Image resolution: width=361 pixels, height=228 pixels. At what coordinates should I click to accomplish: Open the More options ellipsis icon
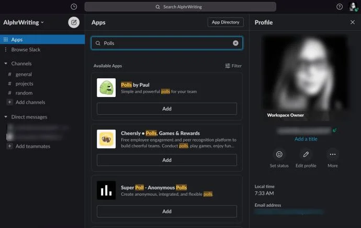(332, 154)
